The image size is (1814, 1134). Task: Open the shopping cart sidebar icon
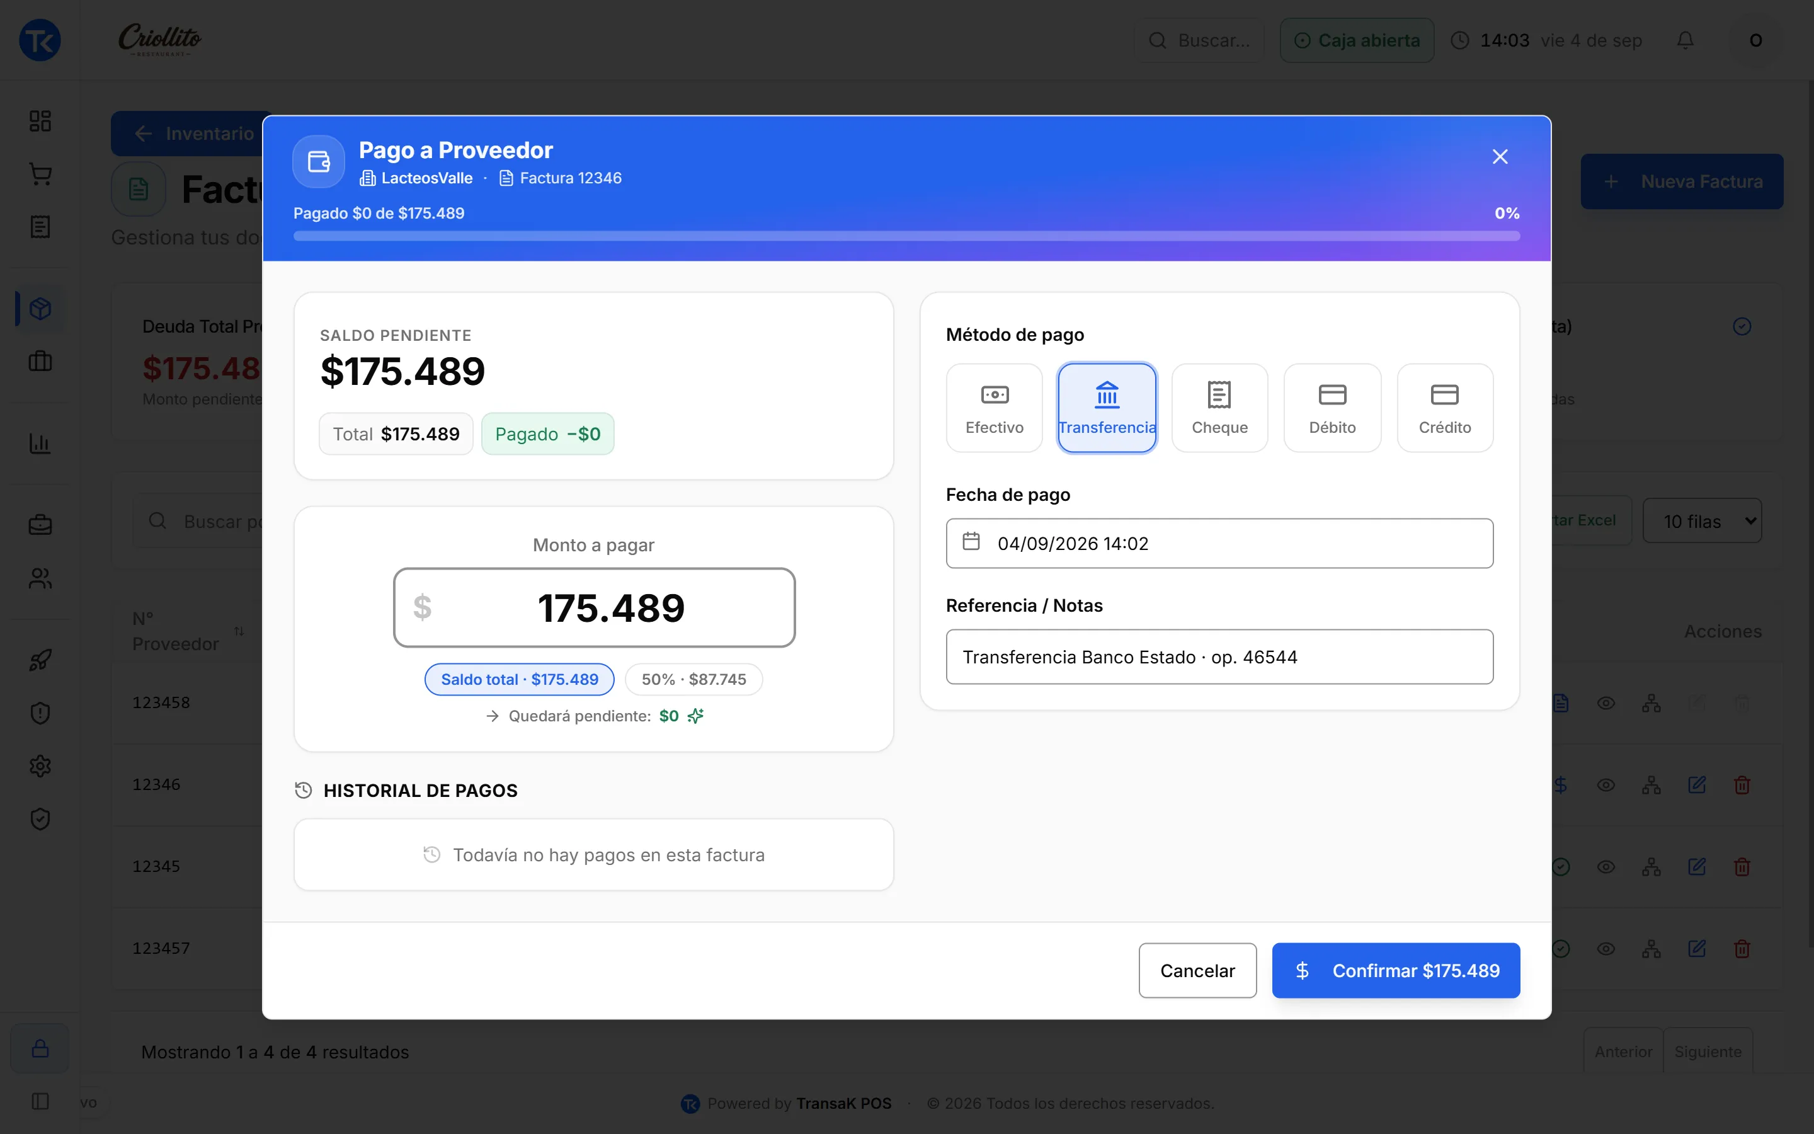[40, 174]
